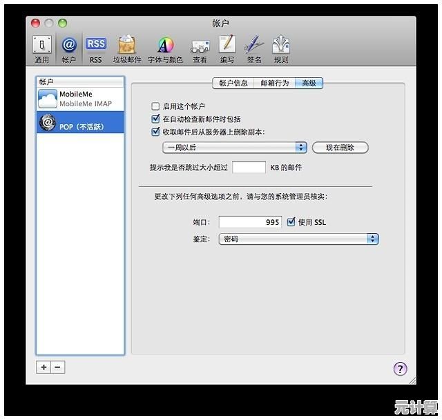The image size is (442, 420).
Task: Click the purple help question mark
Action: pyautogui.click(x=400, y=369)
